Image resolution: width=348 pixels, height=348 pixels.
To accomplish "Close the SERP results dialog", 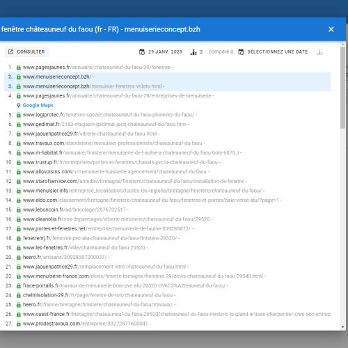I will pyautogui.click(x=331, y=29).
